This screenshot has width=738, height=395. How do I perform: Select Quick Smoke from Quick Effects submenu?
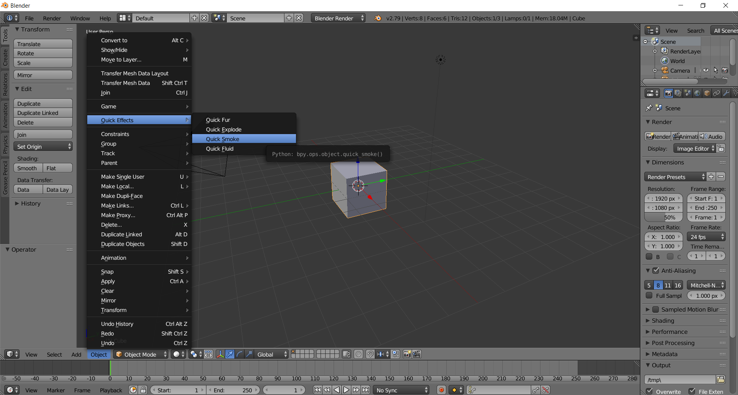point(244,139)
